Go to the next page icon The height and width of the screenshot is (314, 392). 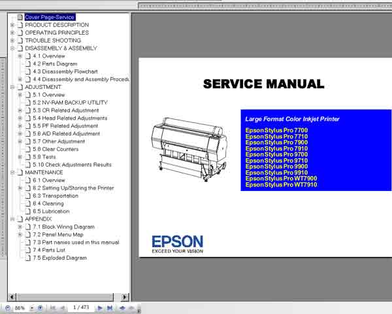click(x=99, y=307)
